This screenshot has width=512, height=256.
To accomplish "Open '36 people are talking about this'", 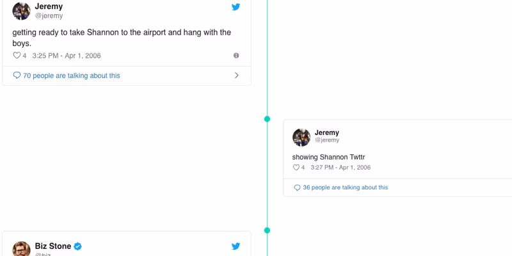I will [346, 188].
